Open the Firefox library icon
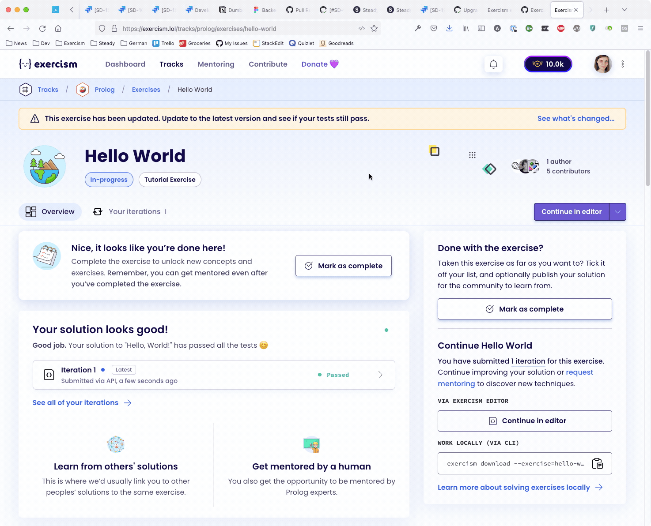 [x=466, y=29]
